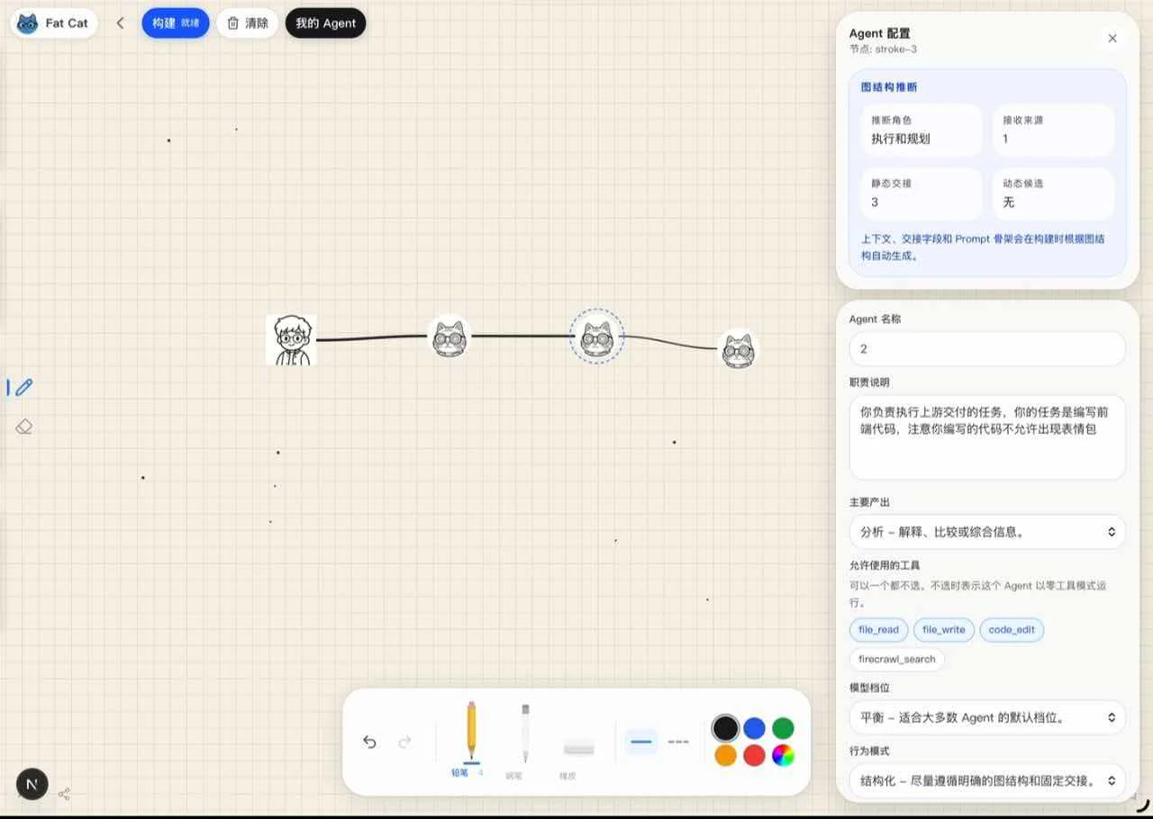Viewport: 1153px width, 819px height.
Task: Enable the firecrawl_search tool
Action: coord(895,659)
